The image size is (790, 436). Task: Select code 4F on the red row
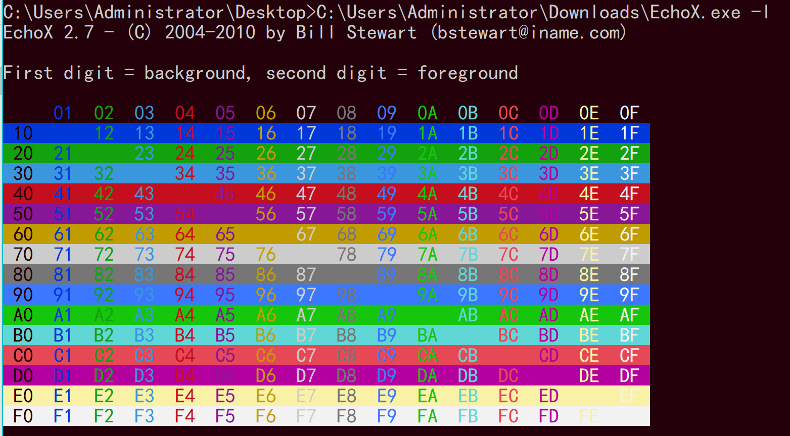coord(629,193)
